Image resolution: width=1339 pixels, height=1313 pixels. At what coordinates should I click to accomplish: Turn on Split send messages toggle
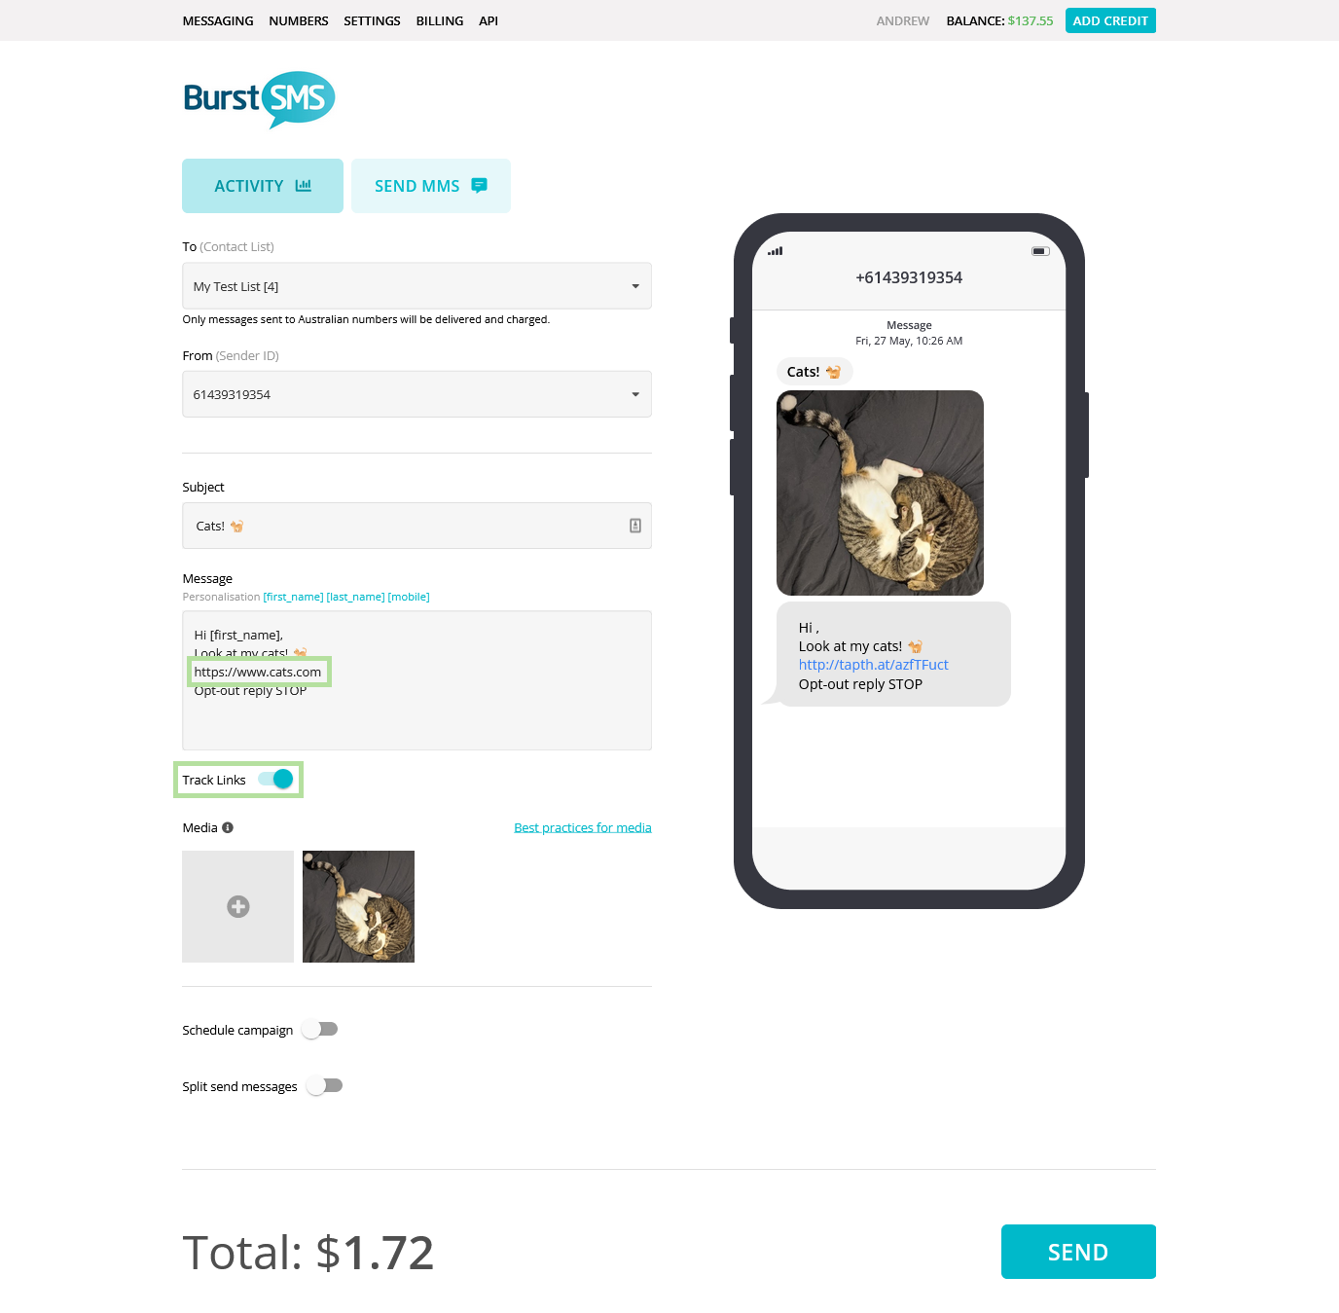324,1085
